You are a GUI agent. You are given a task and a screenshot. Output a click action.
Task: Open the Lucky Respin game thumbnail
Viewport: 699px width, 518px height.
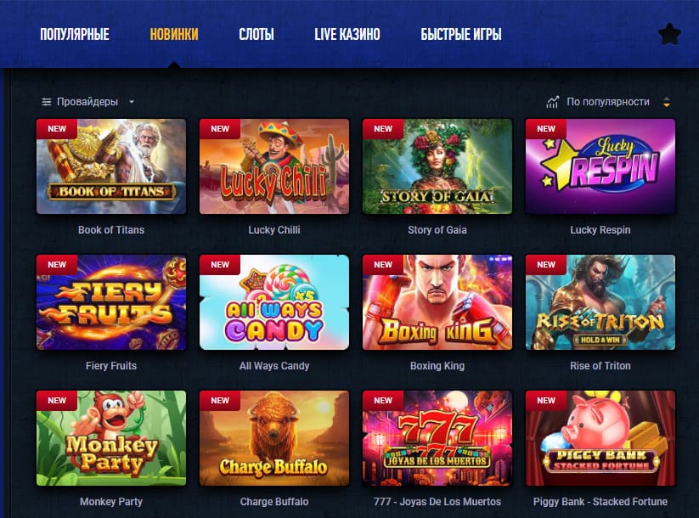pyautogui.click(x=600, y=166)
